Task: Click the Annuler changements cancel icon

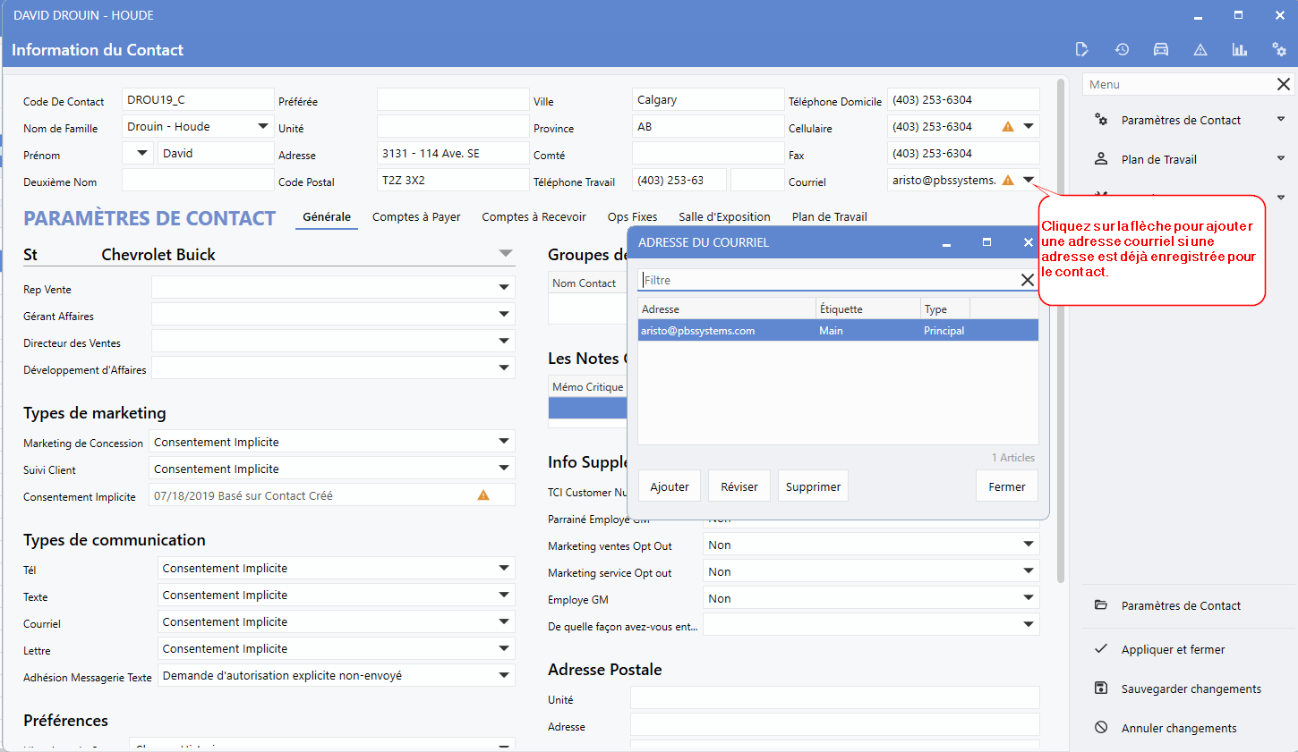Action: (x=1101, y=728)
